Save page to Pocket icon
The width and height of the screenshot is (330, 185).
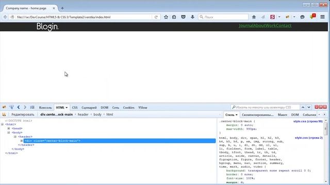(184, 17)
